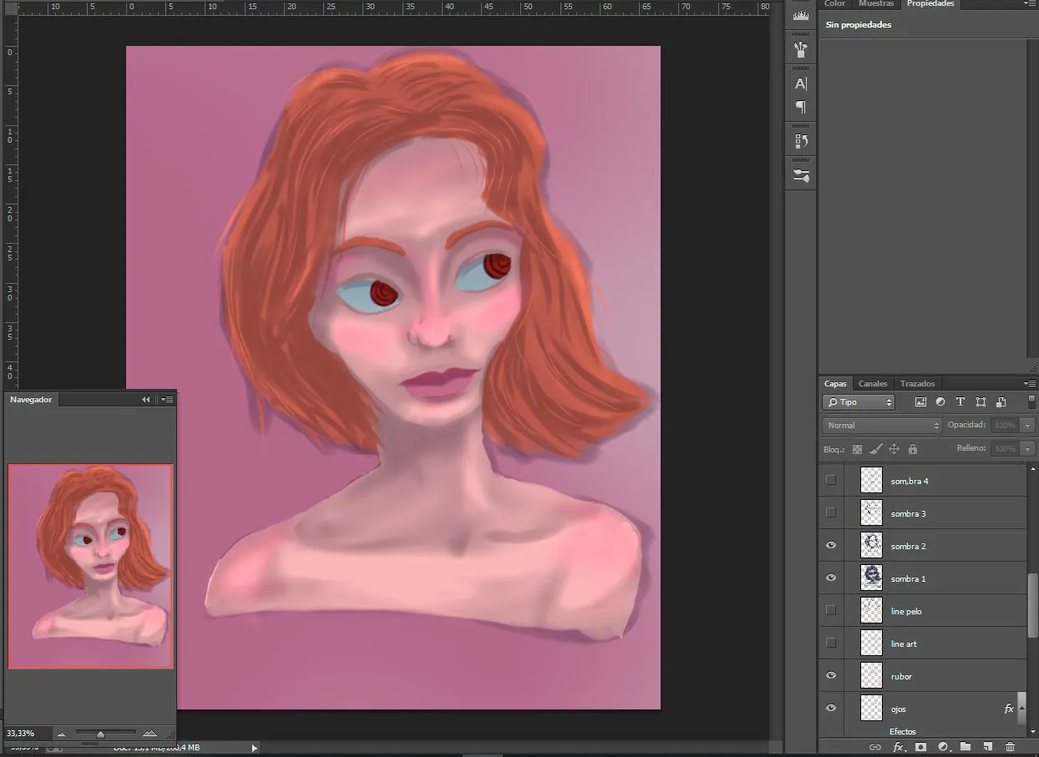Show the line art layer visibility box

tap(830, 643)
